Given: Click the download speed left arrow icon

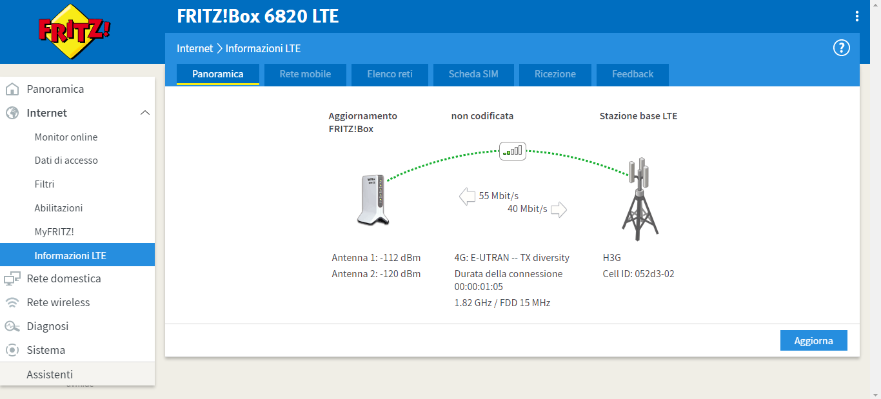Looking at the screenshot, I should point(467,196).
